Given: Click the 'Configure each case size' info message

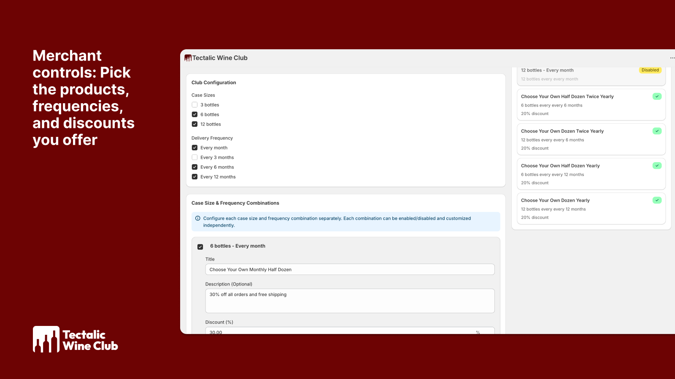Looking at the screenshot, I should (x=337, y=222).
